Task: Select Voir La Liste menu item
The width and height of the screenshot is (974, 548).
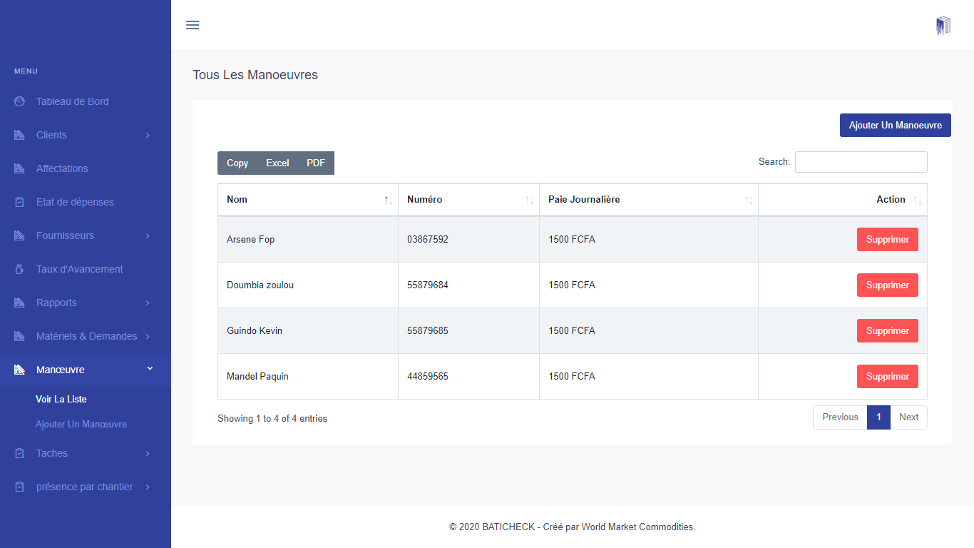Action: pyautogui.click(x=61, y=400)
